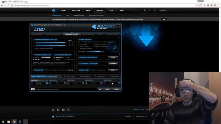Click the ROCCAT logo in the site header
The width and height of the screenshot is (221, 124).
[x=54, y=10]
